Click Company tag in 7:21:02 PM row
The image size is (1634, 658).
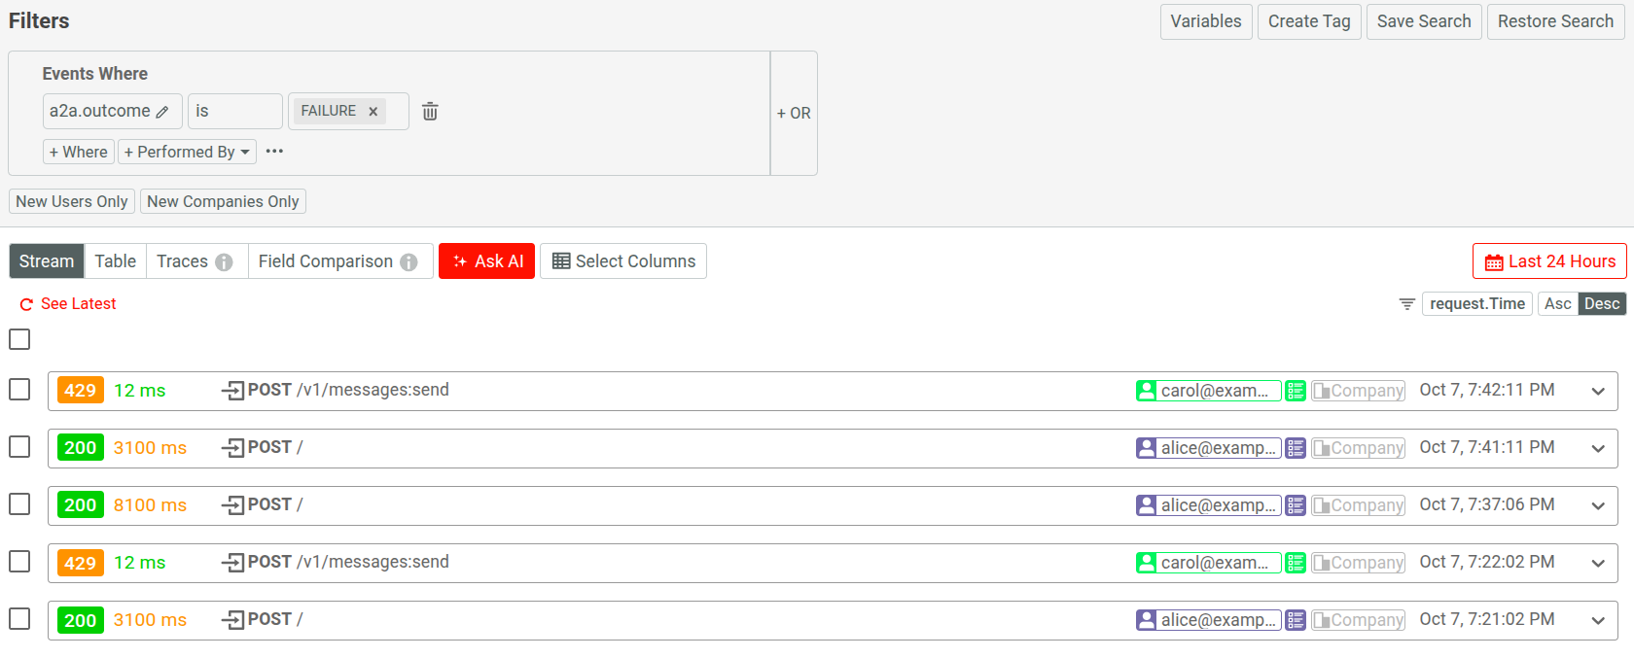click(1358, 620)
